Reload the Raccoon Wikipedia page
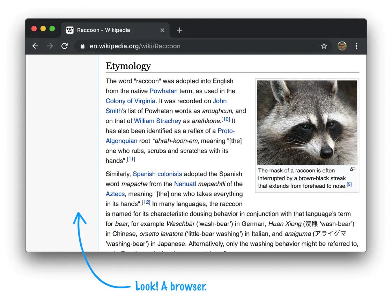392x306 pixels. 65,46
